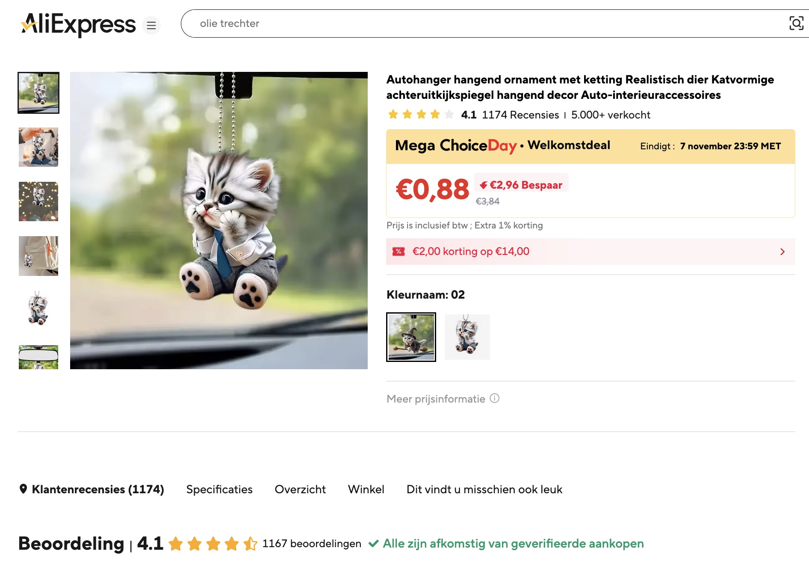Viewport: 809px width, 563px height.
Task: Open Klantenrecensies (1174) section
Action: [99, 489]
